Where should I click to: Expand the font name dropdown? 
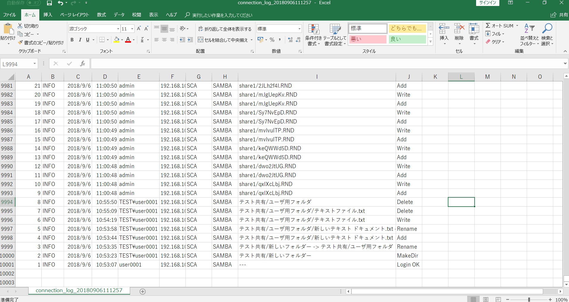coord(118,29)
